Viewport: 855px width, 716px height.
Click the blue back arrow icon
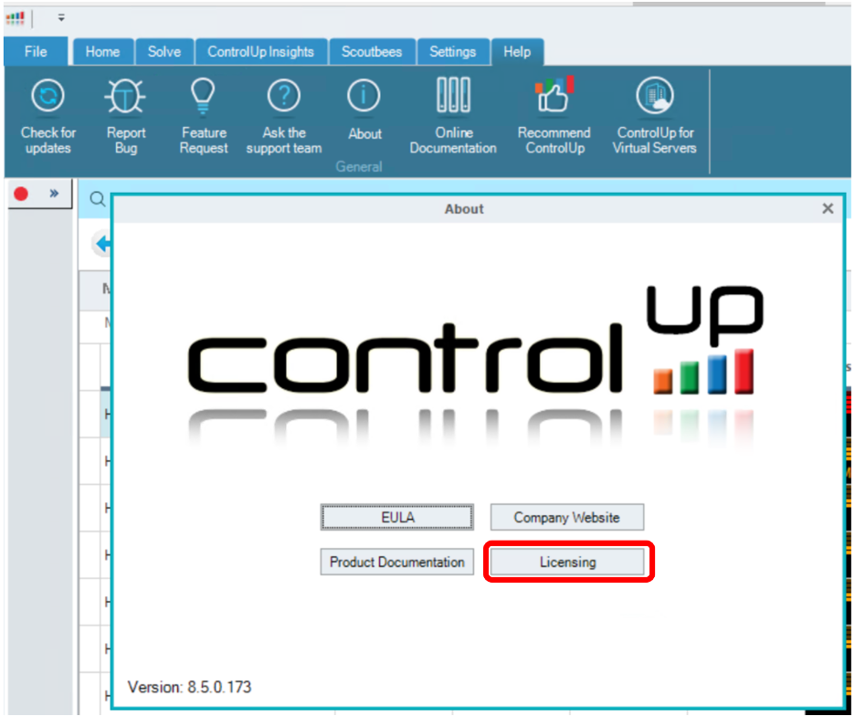102,243
